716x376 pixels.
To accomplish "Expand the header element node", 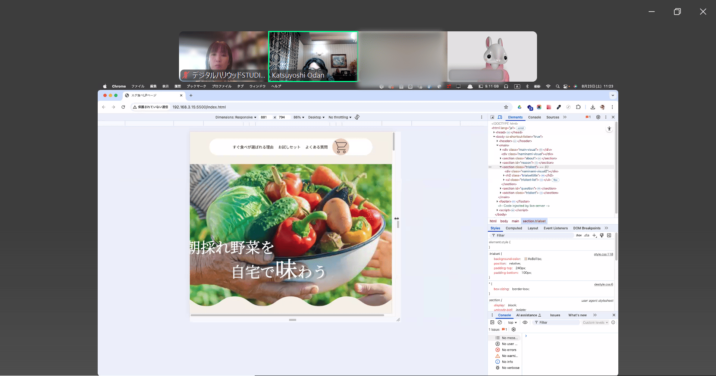I will pyautogui.click(x=497, y=141).
